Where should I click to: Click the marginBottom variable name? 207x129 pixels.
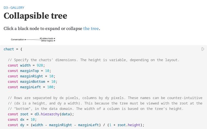coord(32,82)
